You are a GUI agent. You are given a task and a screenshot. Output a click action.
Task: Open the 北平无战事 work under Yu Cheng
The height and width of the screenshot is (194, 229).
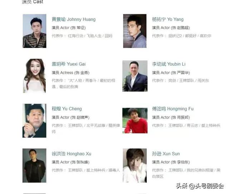click(x=96, y=125)
